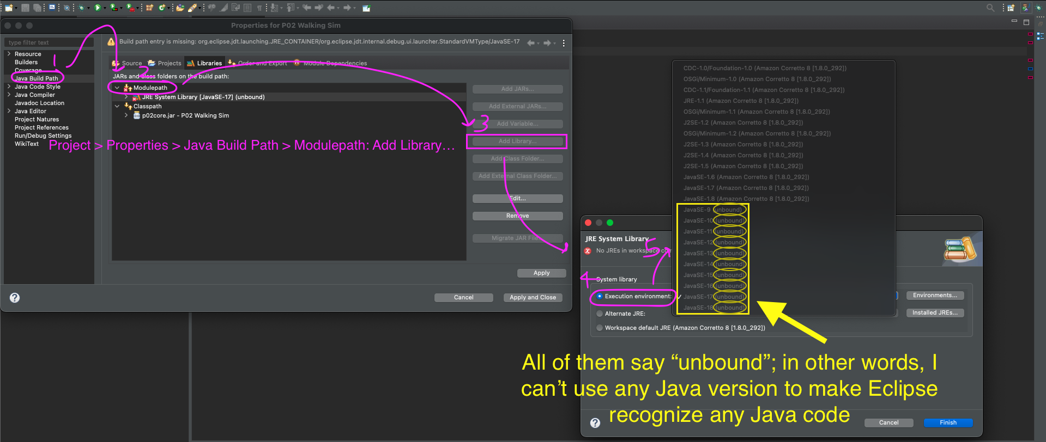Launch Debug via the bug icon
Image resolution: width=1046 pixels, height=442 pixels.
tap(82, 8)
